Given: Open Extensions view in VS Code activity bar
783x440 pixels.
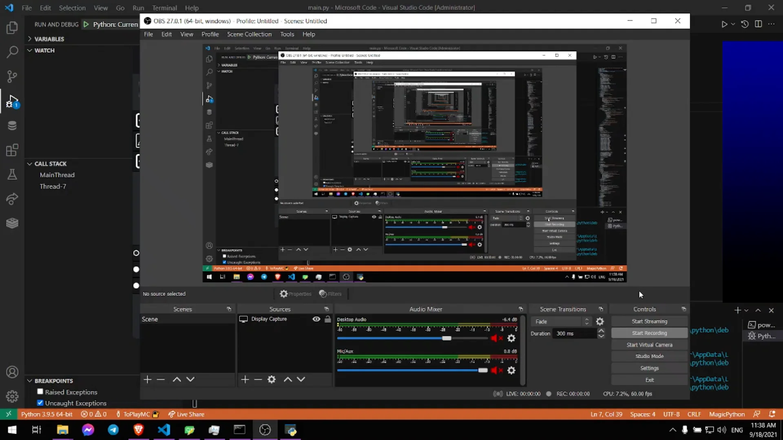Looking at the screenshot, I should point(12,150).
